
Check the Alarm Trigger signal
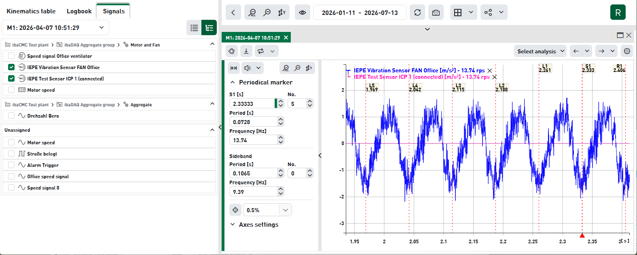(11, 165)
